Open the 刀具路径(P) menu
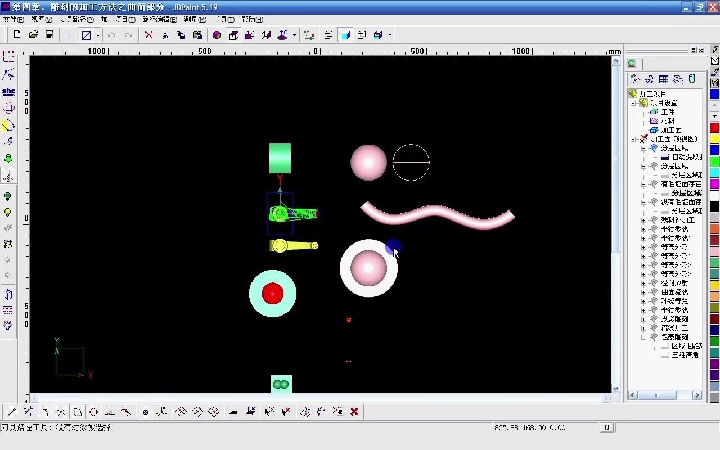Viewport: 720px width, 450px height. [76, 20]
